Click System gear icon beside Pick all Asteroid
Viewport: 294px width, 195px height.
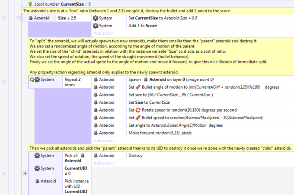[37, 155]
